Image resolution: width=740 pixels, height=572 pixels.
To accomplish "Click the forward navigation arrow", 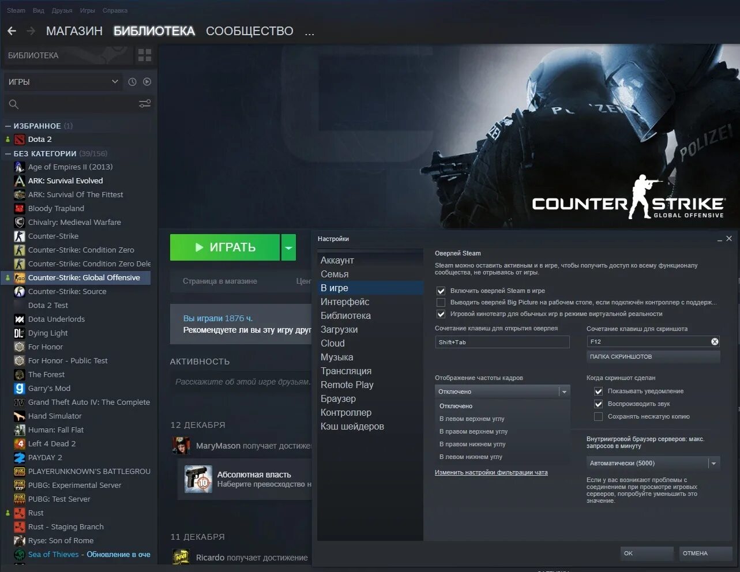I will 31,31.
